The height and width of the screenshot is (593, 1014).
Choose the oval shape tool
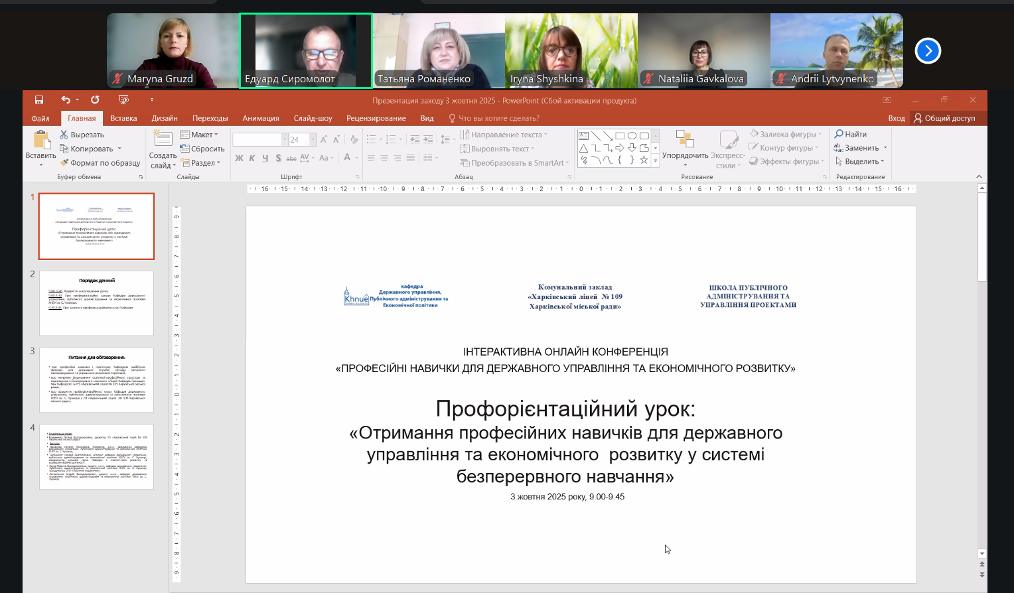pyautogui.click(x=632, y=135)
